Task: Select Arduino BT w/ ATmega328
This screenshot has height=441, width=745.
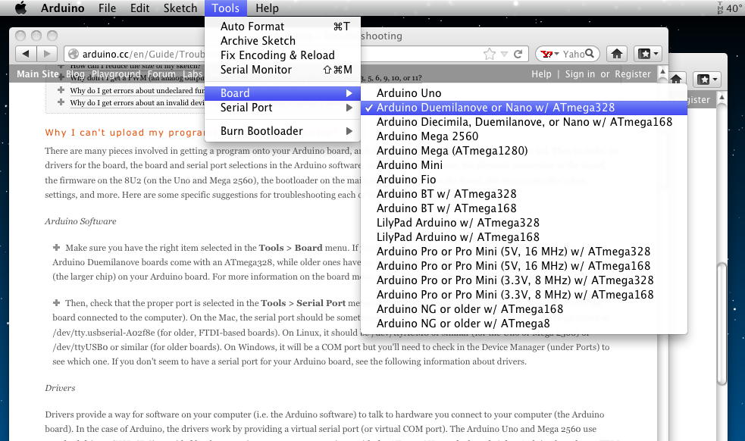Action: pyautogui.click(x=524, y=194)
